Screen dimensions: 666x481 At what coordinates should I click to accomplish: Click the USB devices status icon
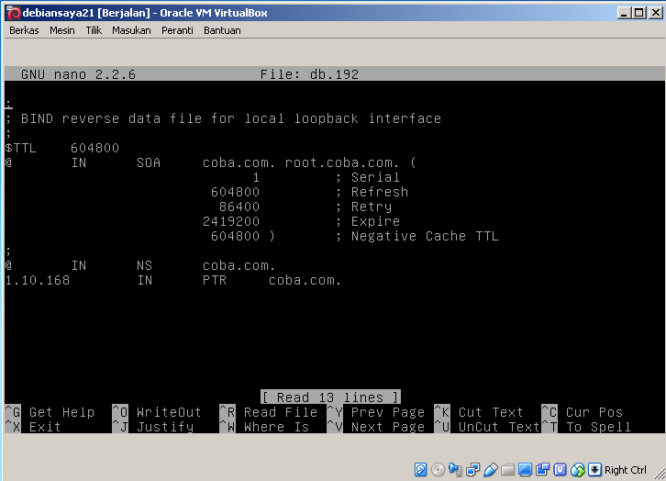[x=490, y=470]
